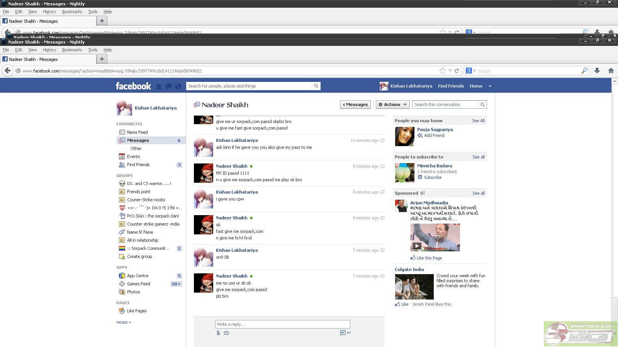Viewport: 618px width, 347px height.
Task: Select News Feed in Favourites sidebar
Action: [137, 132]
